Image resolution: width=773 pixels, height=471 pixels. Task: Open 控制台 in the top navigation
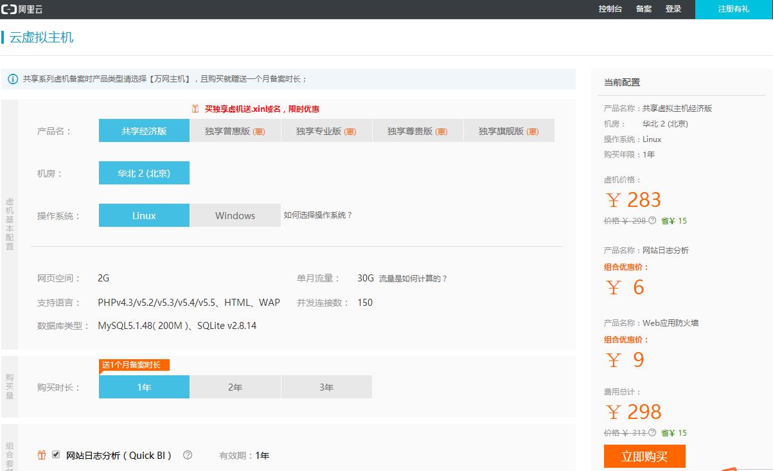pyautogui.click(x=610, y=9)
